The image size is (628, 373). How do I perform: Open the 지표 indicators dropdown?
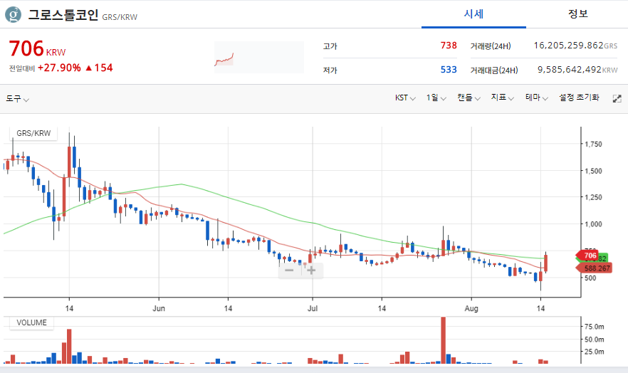click(x=502, y=98)
